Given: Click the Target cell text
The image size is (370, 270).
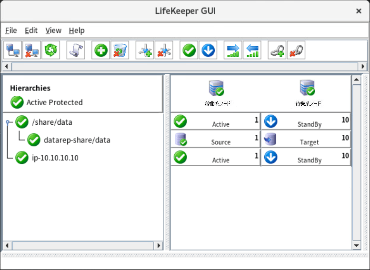Looking at the screenshot, I should [x=310, y=142].
